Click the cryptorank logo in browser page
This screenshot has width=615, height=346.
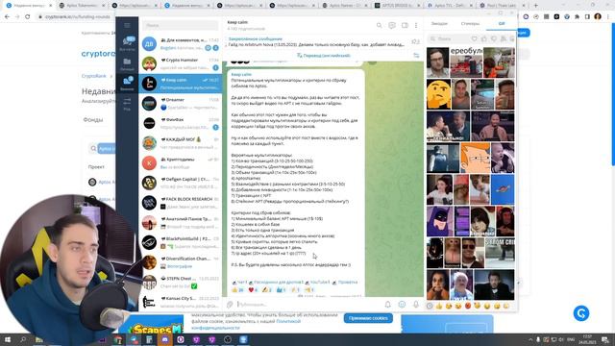click(x=98, y=54)
